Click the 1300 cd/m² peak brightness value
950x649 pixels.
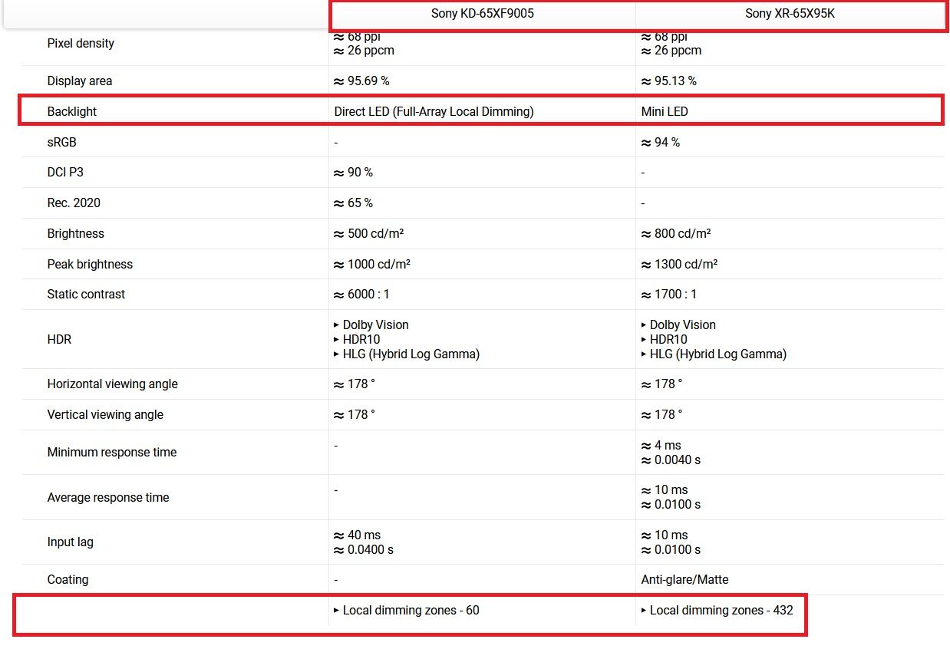point(679,264)
